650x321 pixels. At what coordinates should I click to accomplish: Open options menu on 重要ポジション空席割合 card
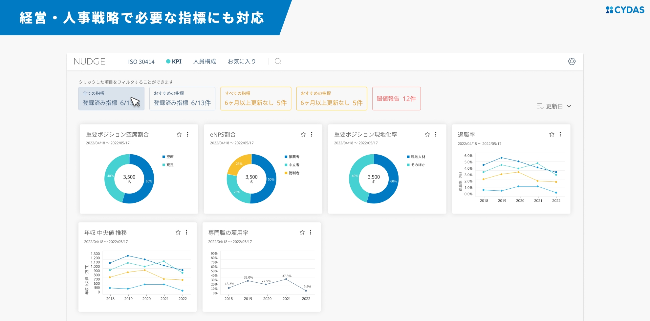(x=187, y=134)
